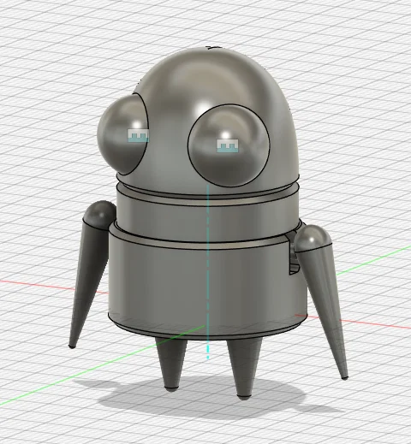Select the front spherical eye on the head
The image size is (411, 444).
[x=229, y=145]
